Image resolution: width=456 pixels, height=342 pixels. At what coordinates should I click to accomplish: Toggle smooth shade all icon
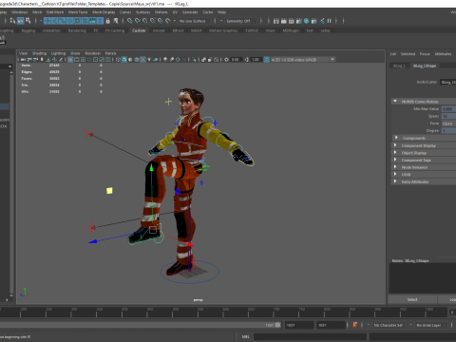click(x=124, y=60)
